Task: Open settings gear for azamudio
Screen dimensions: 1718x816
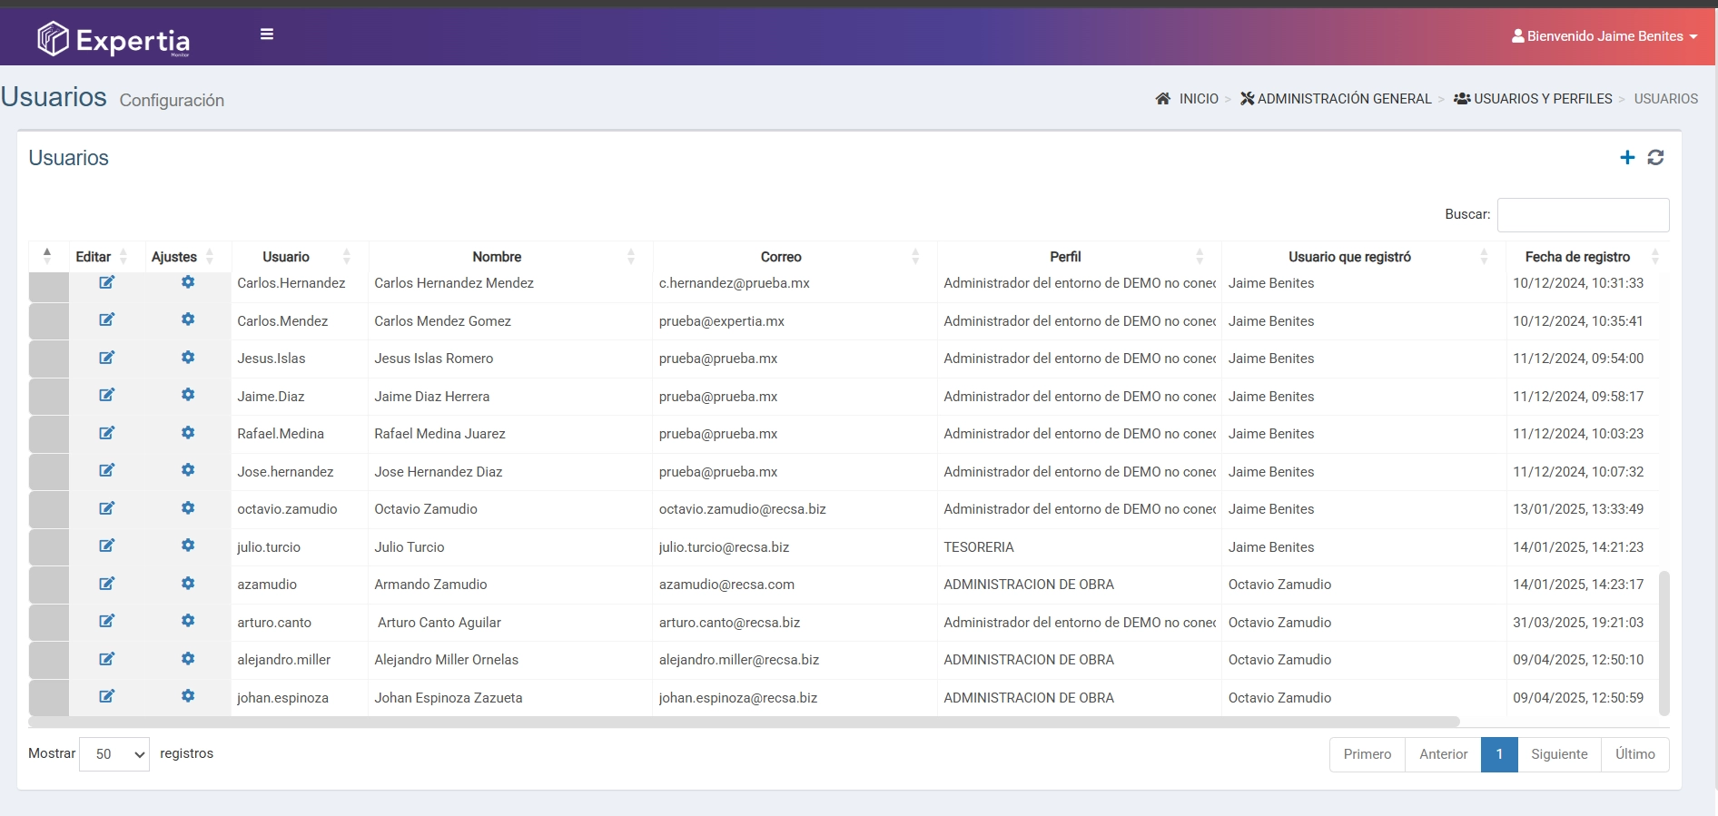Action: (188, 584)
